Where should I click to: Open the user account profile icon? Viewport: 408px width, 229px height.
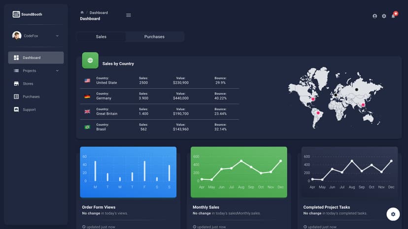[x=374, y=16]
